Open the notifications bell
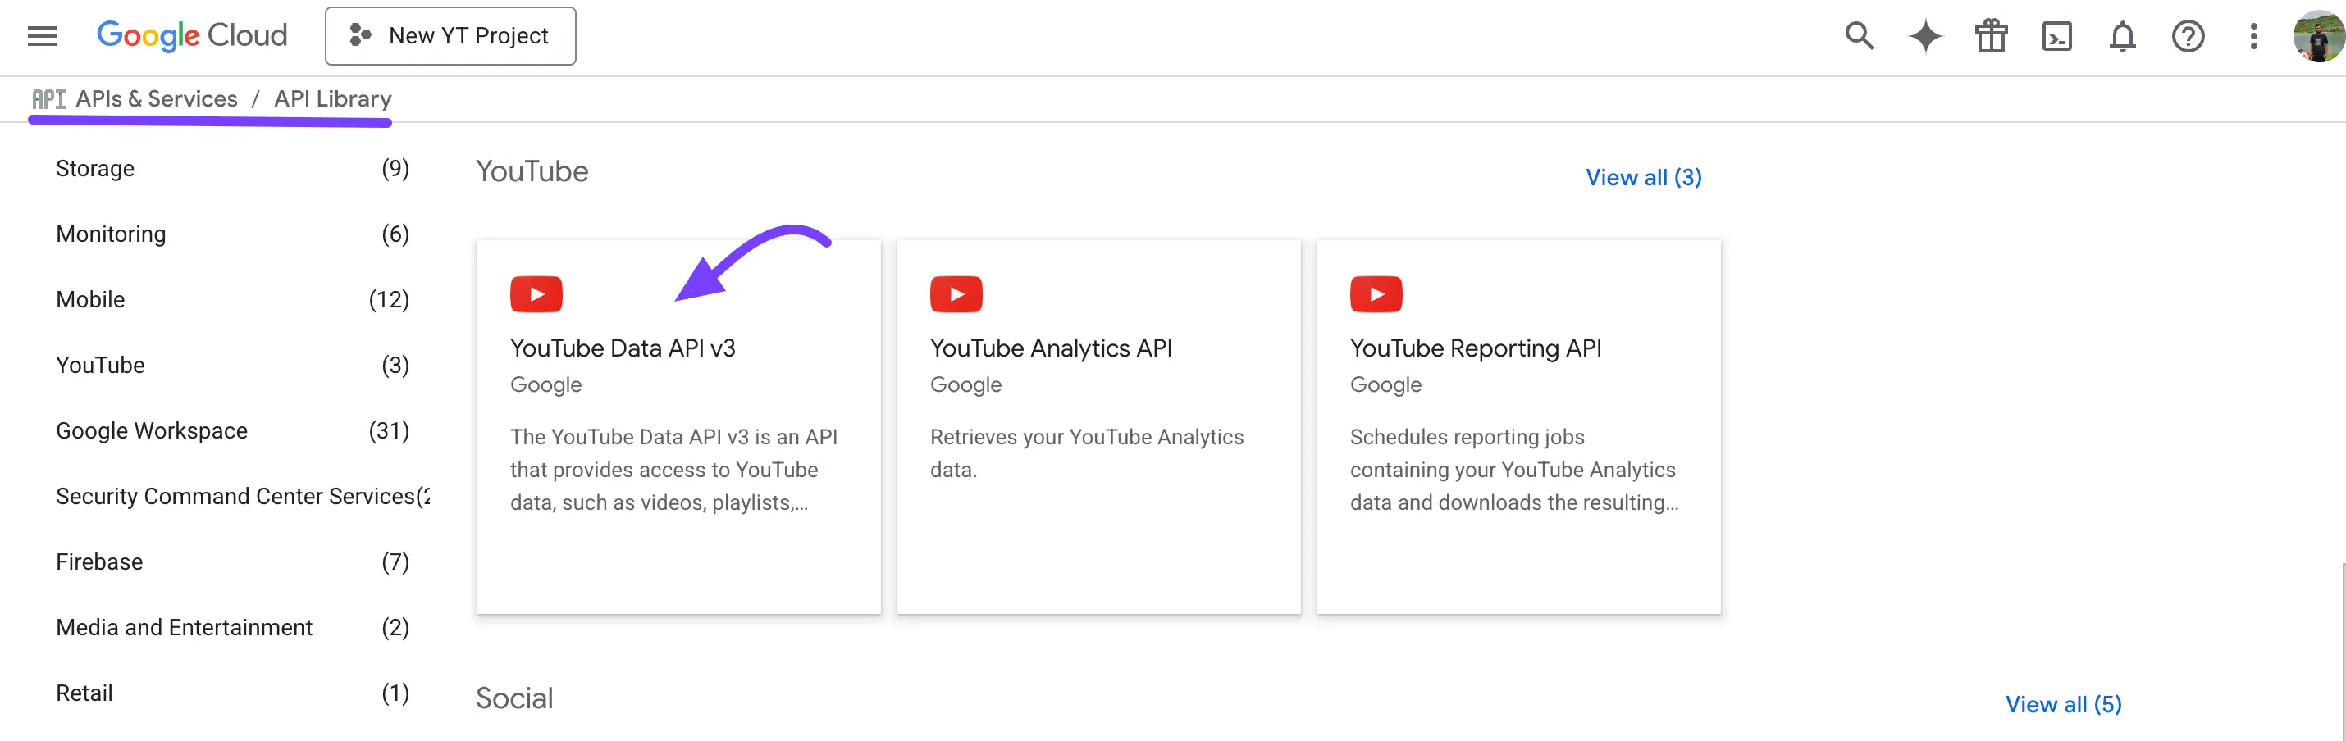The image size is (2346, 741). pyautogui.click(x=2121, y=36)
